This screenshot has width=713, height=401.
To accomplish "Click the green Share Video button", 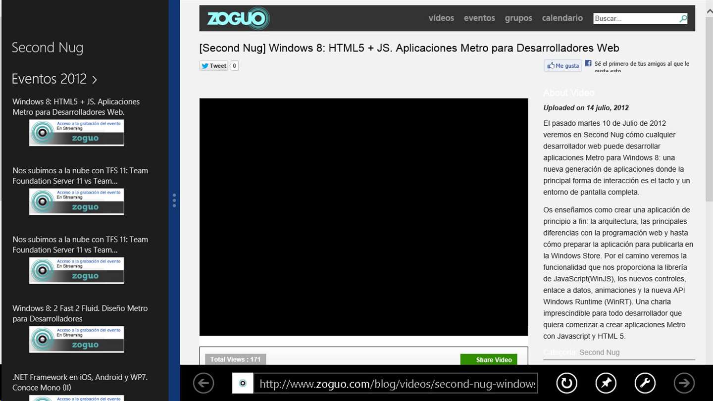I will click(x=489, y=360).
